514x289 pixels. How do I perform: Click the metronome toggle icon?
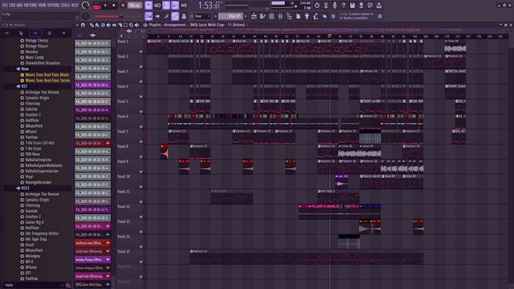click(148, 5)
